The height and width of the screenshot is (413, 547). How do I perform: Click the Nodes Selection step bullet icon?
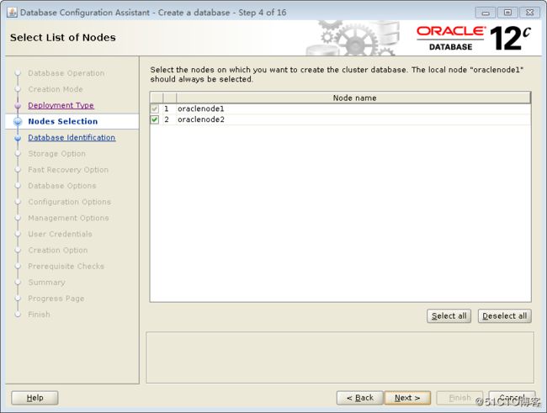coord(18,121)
